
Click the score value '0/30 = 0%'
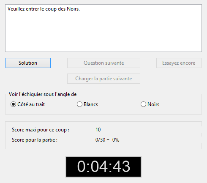[107, 140]
